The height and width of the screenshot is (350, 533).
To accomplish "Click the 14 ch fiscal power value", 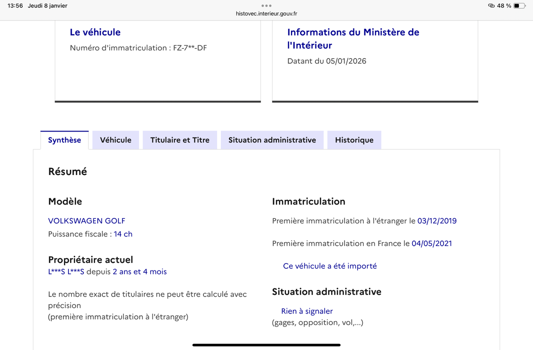I will pos(123,234).
